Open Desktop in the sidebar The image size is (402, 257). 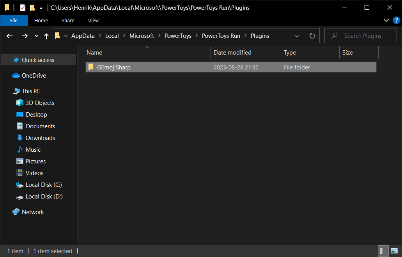(x=36, y=115)
